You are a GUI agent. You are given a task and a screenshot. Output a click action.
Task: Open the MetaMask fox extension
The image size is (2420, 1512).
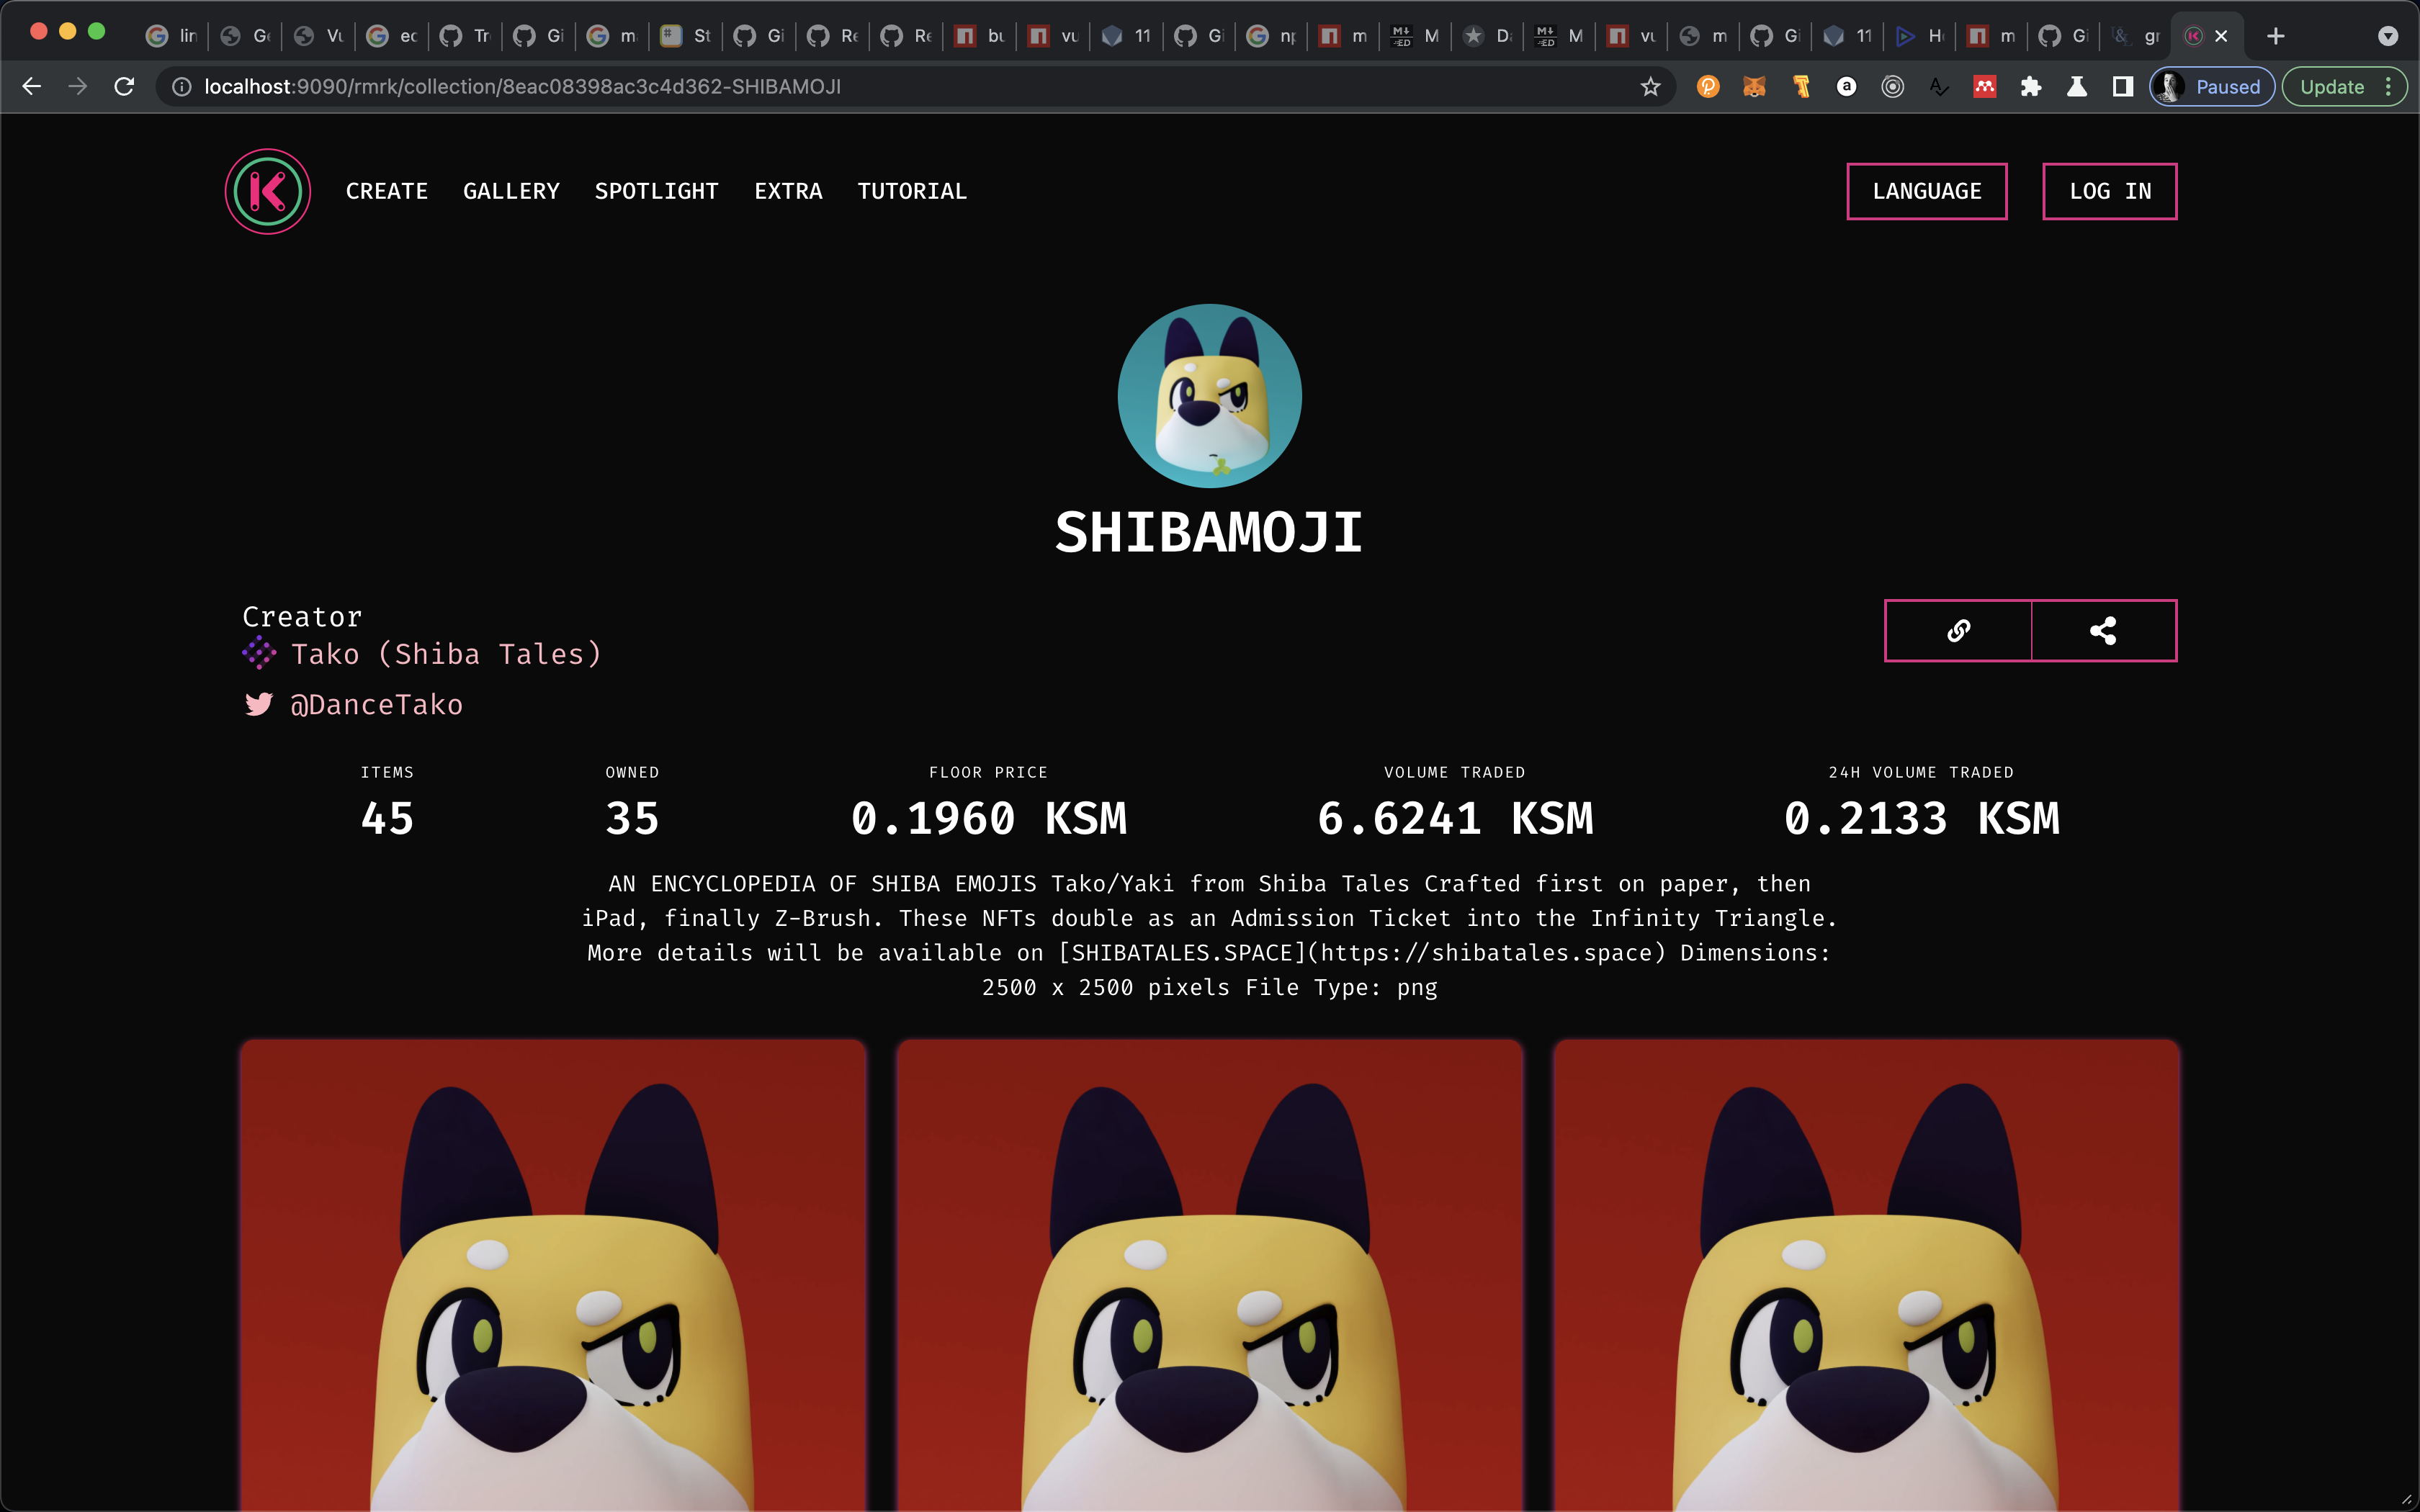pos(1754,87)
